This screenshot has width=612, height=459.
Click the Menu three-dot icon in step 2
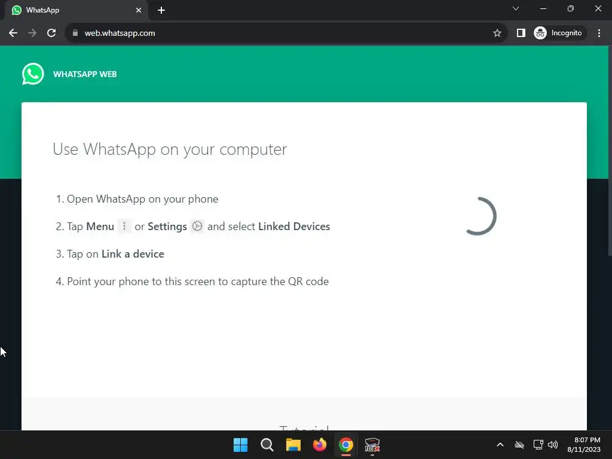pyautogui.click(x=124, y=226)
